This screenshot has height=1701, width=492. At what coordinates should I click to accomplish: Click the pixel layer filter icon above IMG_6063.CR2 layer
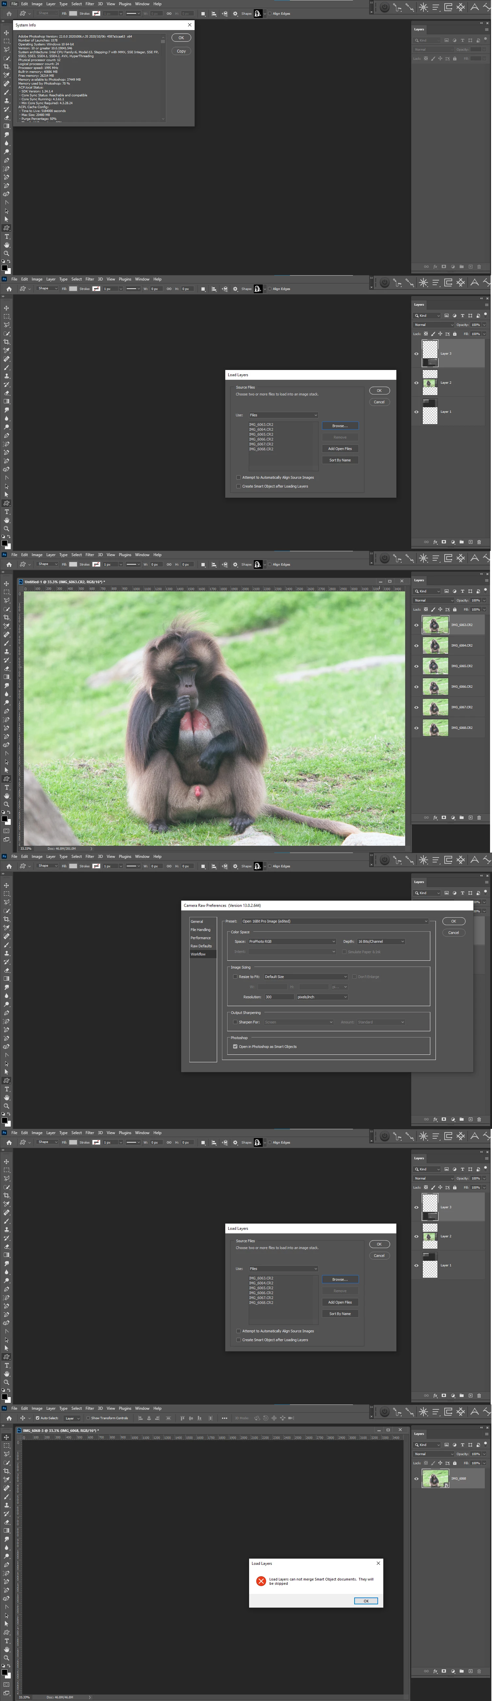(447, 591)
